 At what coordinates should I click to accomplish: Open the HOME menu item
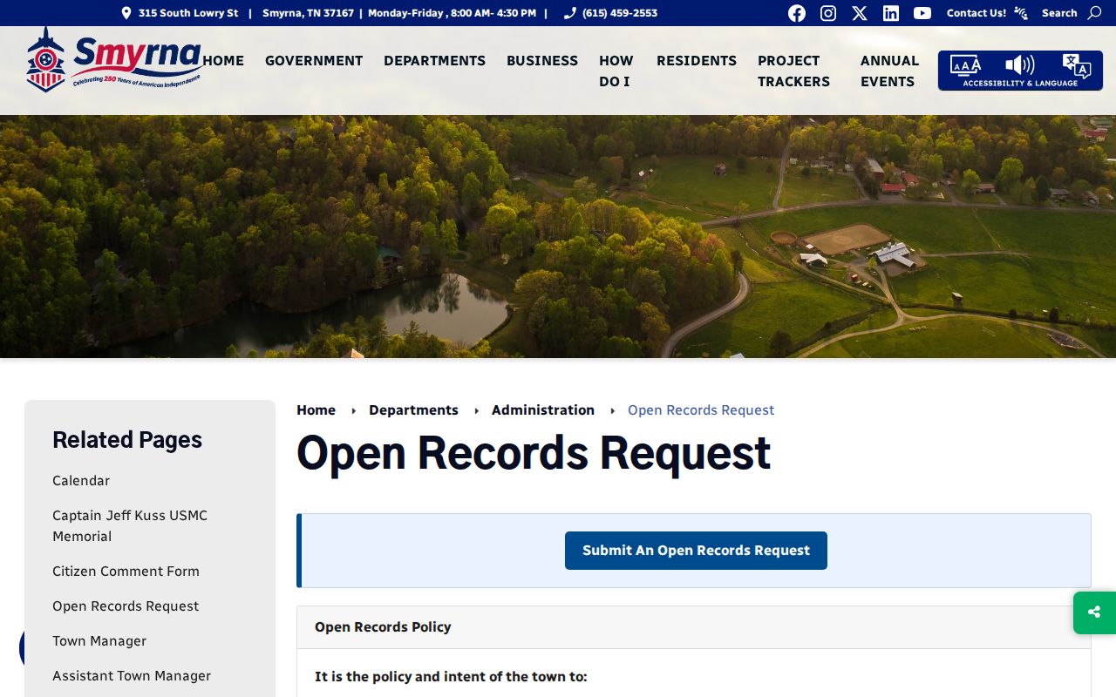click(x=223, y=60)
